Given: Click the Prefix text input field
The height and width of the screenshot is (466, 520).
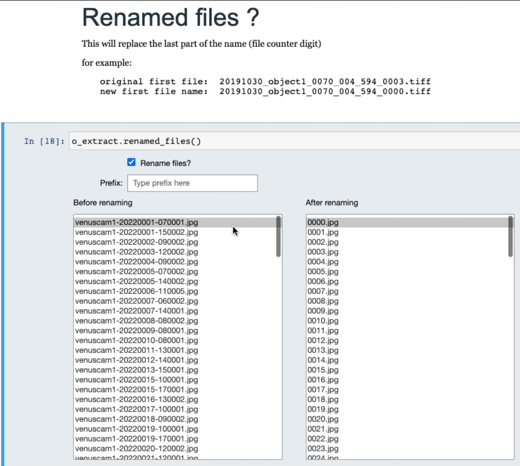Looking at the screenshot, I should pos(192,183).
